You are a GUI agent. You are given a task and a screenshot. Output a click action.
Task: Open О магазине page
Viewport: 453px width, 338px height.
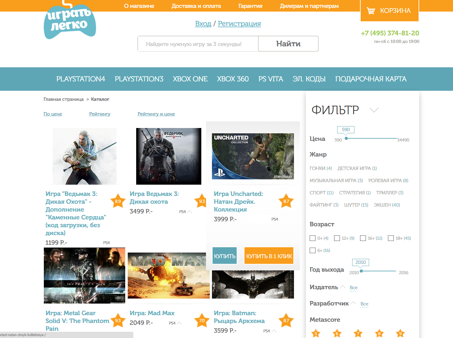click(x=139, y=6)
